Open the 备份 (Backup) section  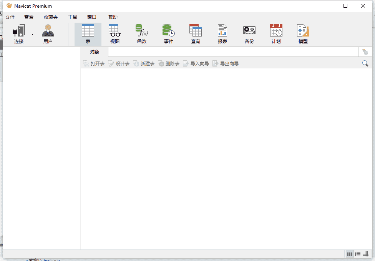click(249, 34)
